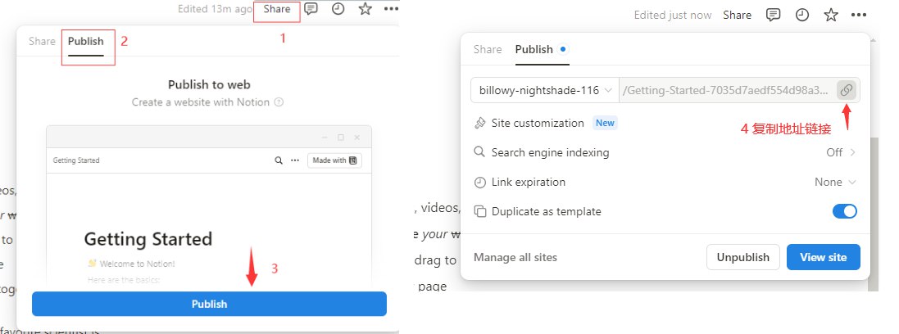Click magnifier icon beside Search engine indexing

pos(480,152)
